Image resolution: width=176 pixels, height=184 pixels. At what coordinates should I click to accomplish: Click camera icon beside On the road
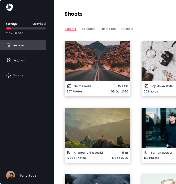(x=69, y=86)
